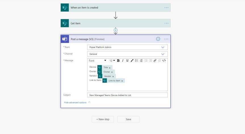Viewport: 245px width, 134px height.
Task: Open the ellipsis menu on Get item
Action: (166, 23)
